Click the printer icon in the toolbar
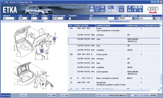Image resolution: width=163 pixels, height=98 pixels. (x=92, y=7)
